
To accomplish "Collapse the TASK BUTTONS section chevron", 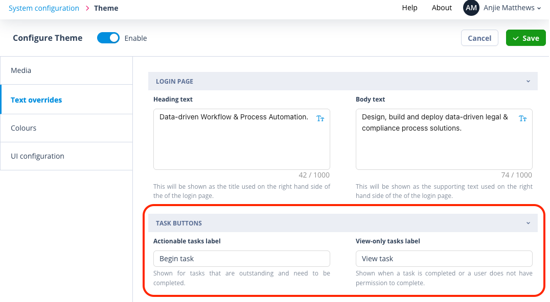I will [528, 223].
